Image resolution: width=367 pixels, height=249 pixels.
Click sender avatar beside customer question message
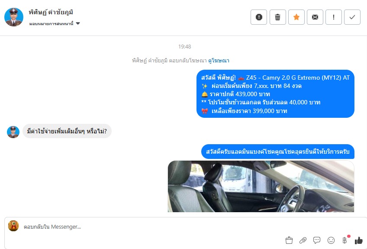tap(13, 132)
